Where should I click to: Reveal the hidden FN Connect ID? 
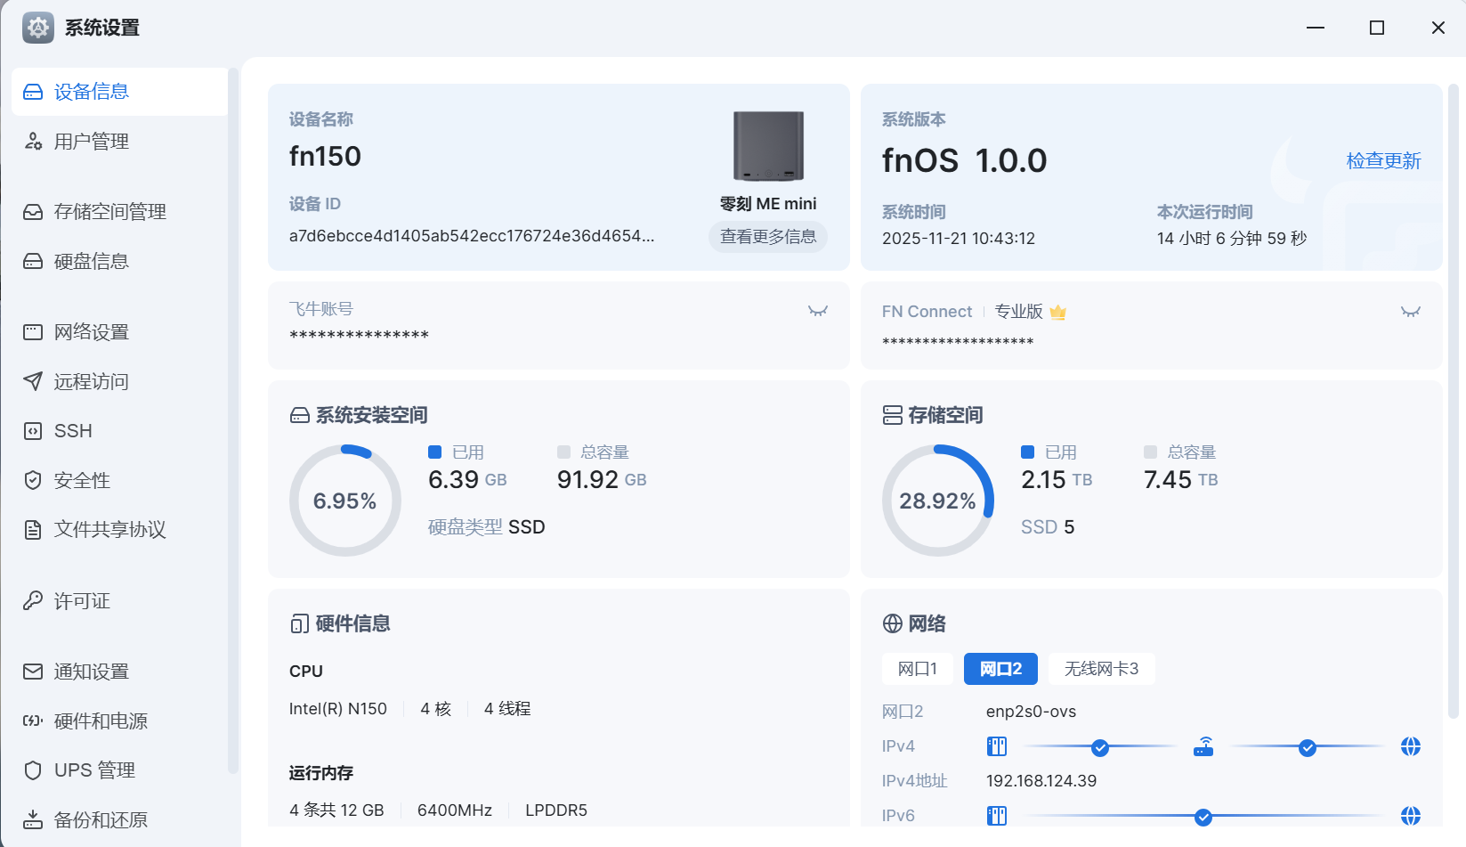click(x=1411, y=312)
